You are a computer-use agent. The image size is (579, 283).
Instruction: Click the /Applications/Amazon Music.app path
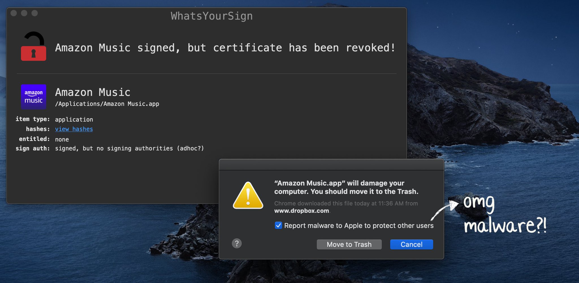107,104
